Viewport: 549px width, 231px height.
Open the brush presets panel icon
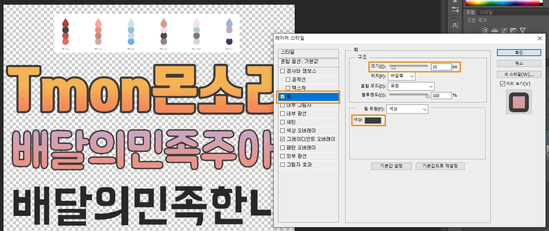point(455,10)
